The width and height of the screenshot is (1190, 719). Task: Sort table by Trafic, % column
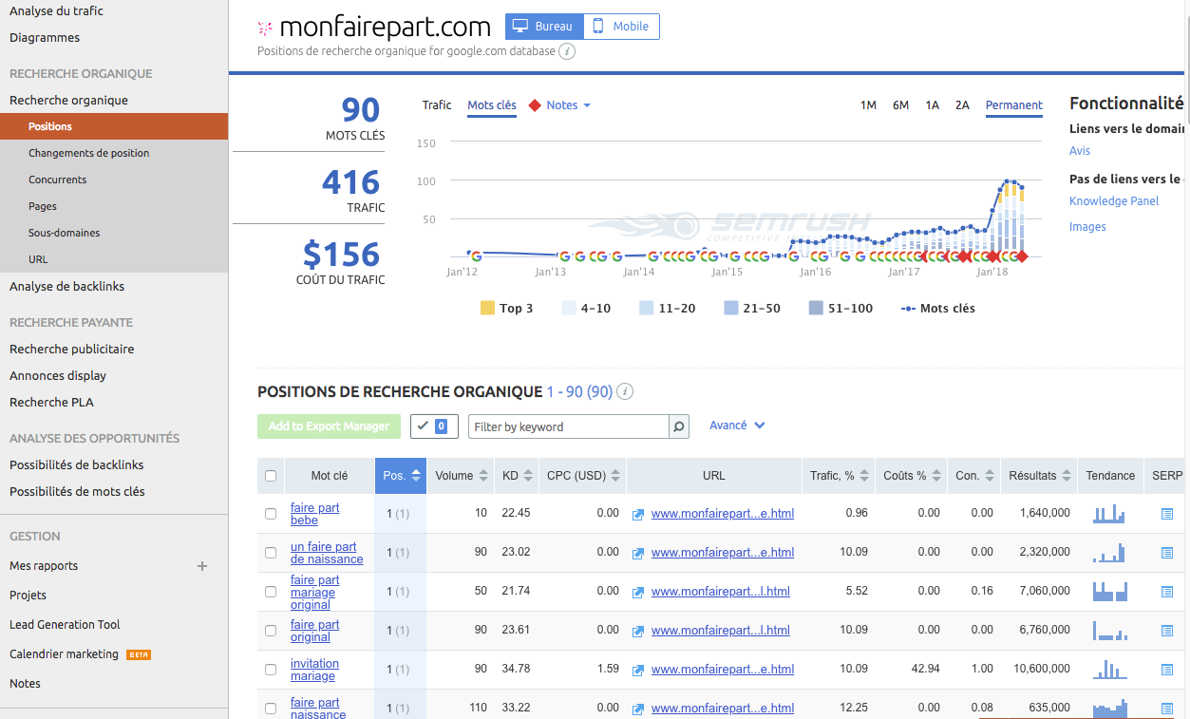click(839, 476)
